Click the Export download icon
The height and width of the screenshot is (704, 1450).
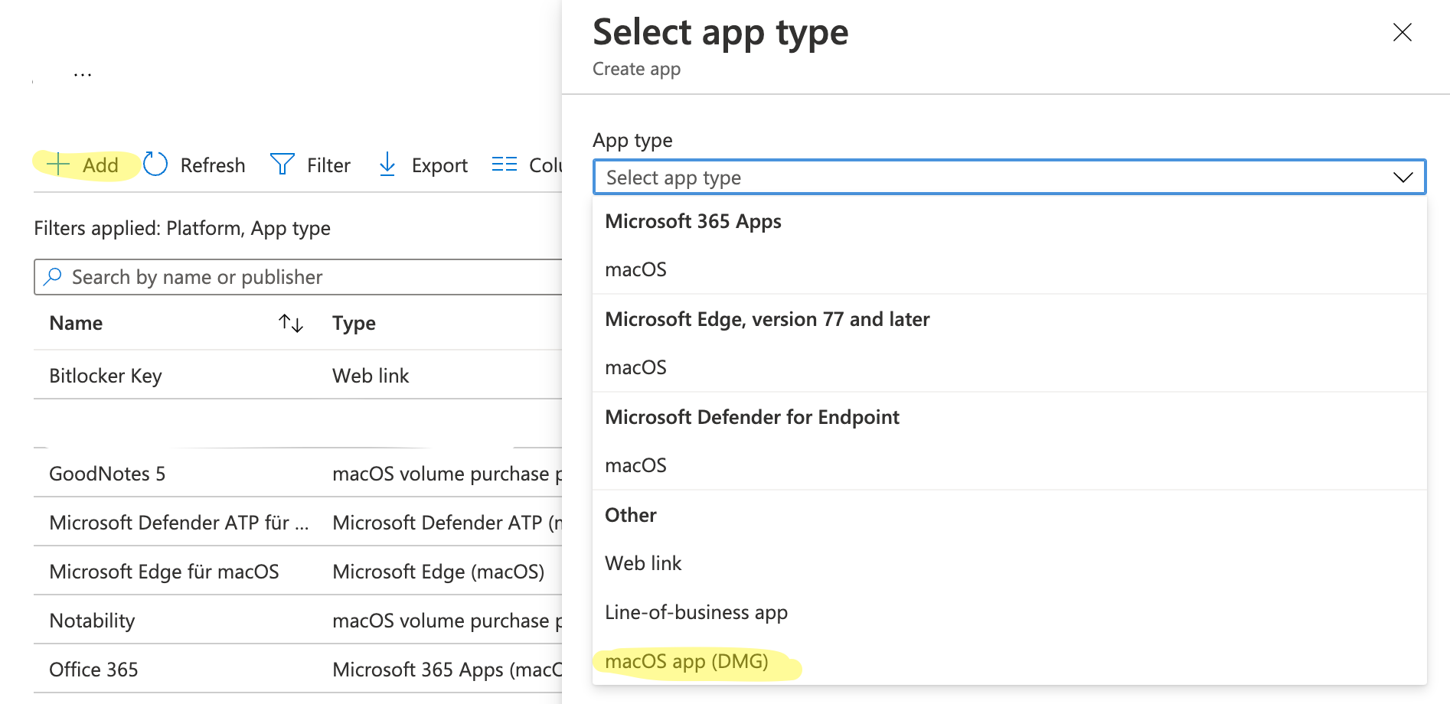coord(387,165)
